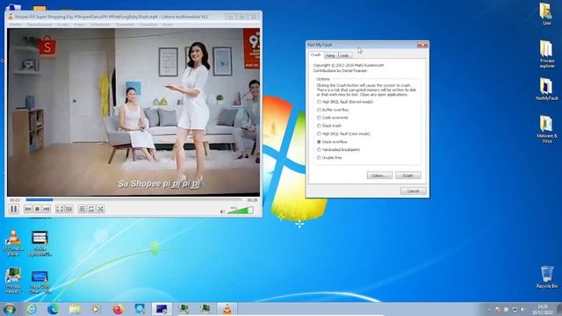
Task: Toggle VLC shuffle playback
Action: click(x=101, y=209)
